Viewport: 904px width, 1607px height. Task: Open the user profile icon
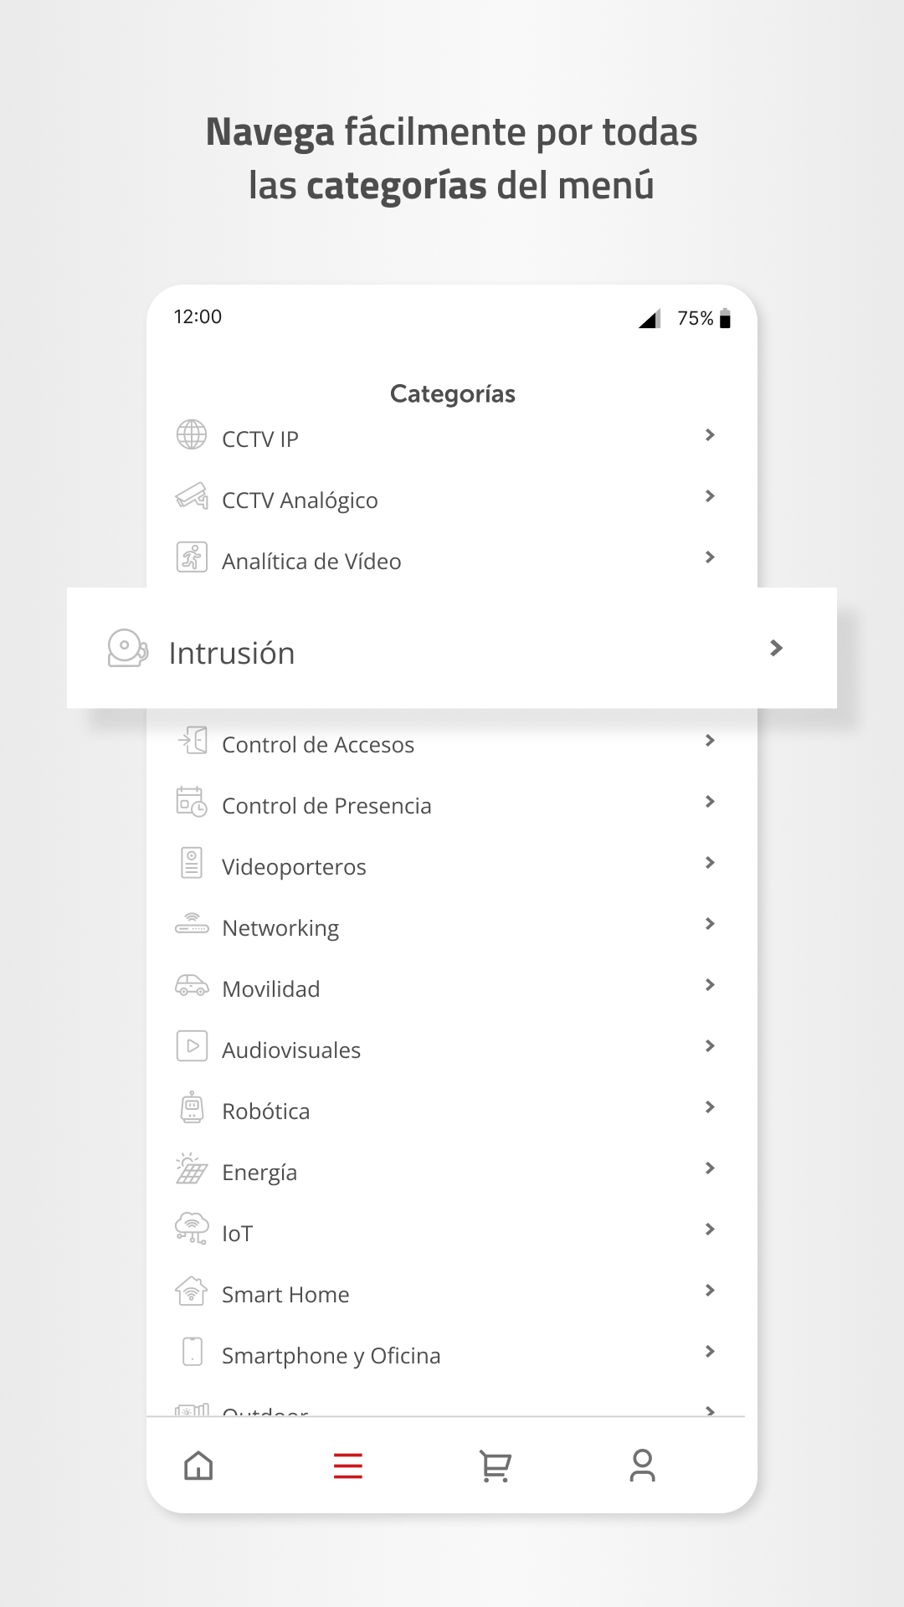click(642, 1466)
